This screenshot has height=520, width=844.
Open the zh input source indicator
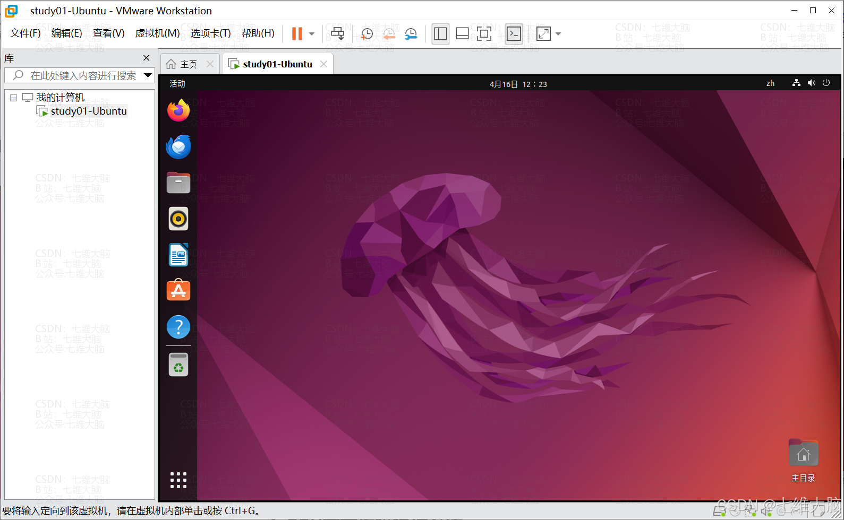pyautogui.click(x=770, y=83)
